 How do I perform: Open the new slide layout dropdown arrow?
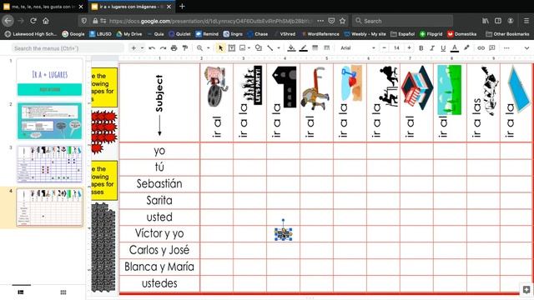(142, 48)
